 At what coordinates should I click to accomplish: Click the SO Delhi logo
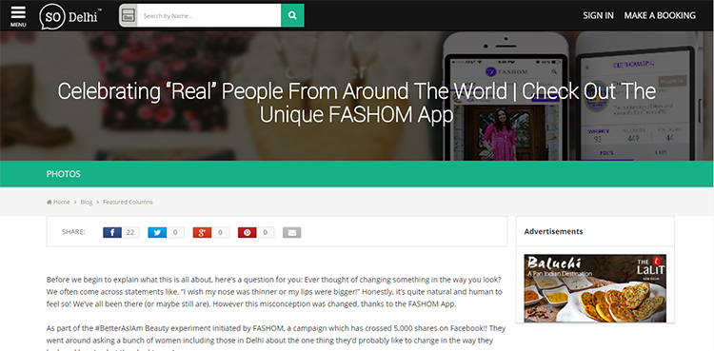[x=70, y=16]
